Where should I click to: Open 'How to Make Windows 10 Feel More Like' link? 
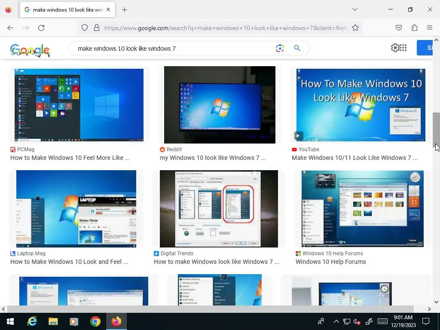pos(70,158)
